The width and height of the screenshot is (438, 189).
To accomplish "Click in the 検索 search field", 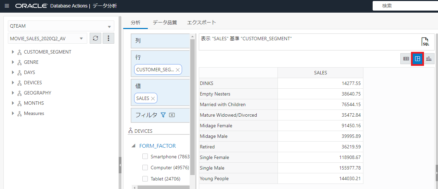I will click(404, 6).
